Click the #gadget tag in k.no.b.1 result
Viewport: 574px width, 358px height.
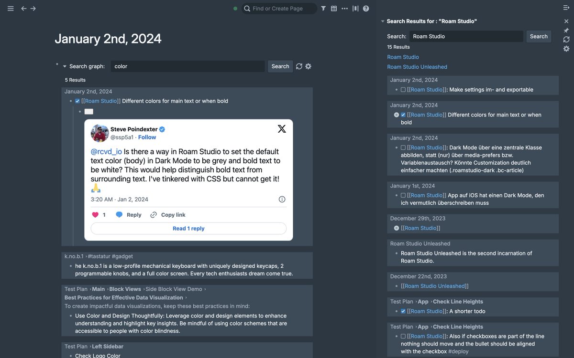click(x=122, y=256)
